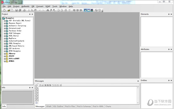The width and height of the screenshot is (174, 109).
Task: Open the Find in Files tab
Action: (70, 106)
